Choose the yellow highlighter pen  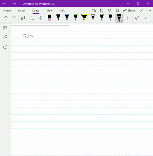pos(84,17)
